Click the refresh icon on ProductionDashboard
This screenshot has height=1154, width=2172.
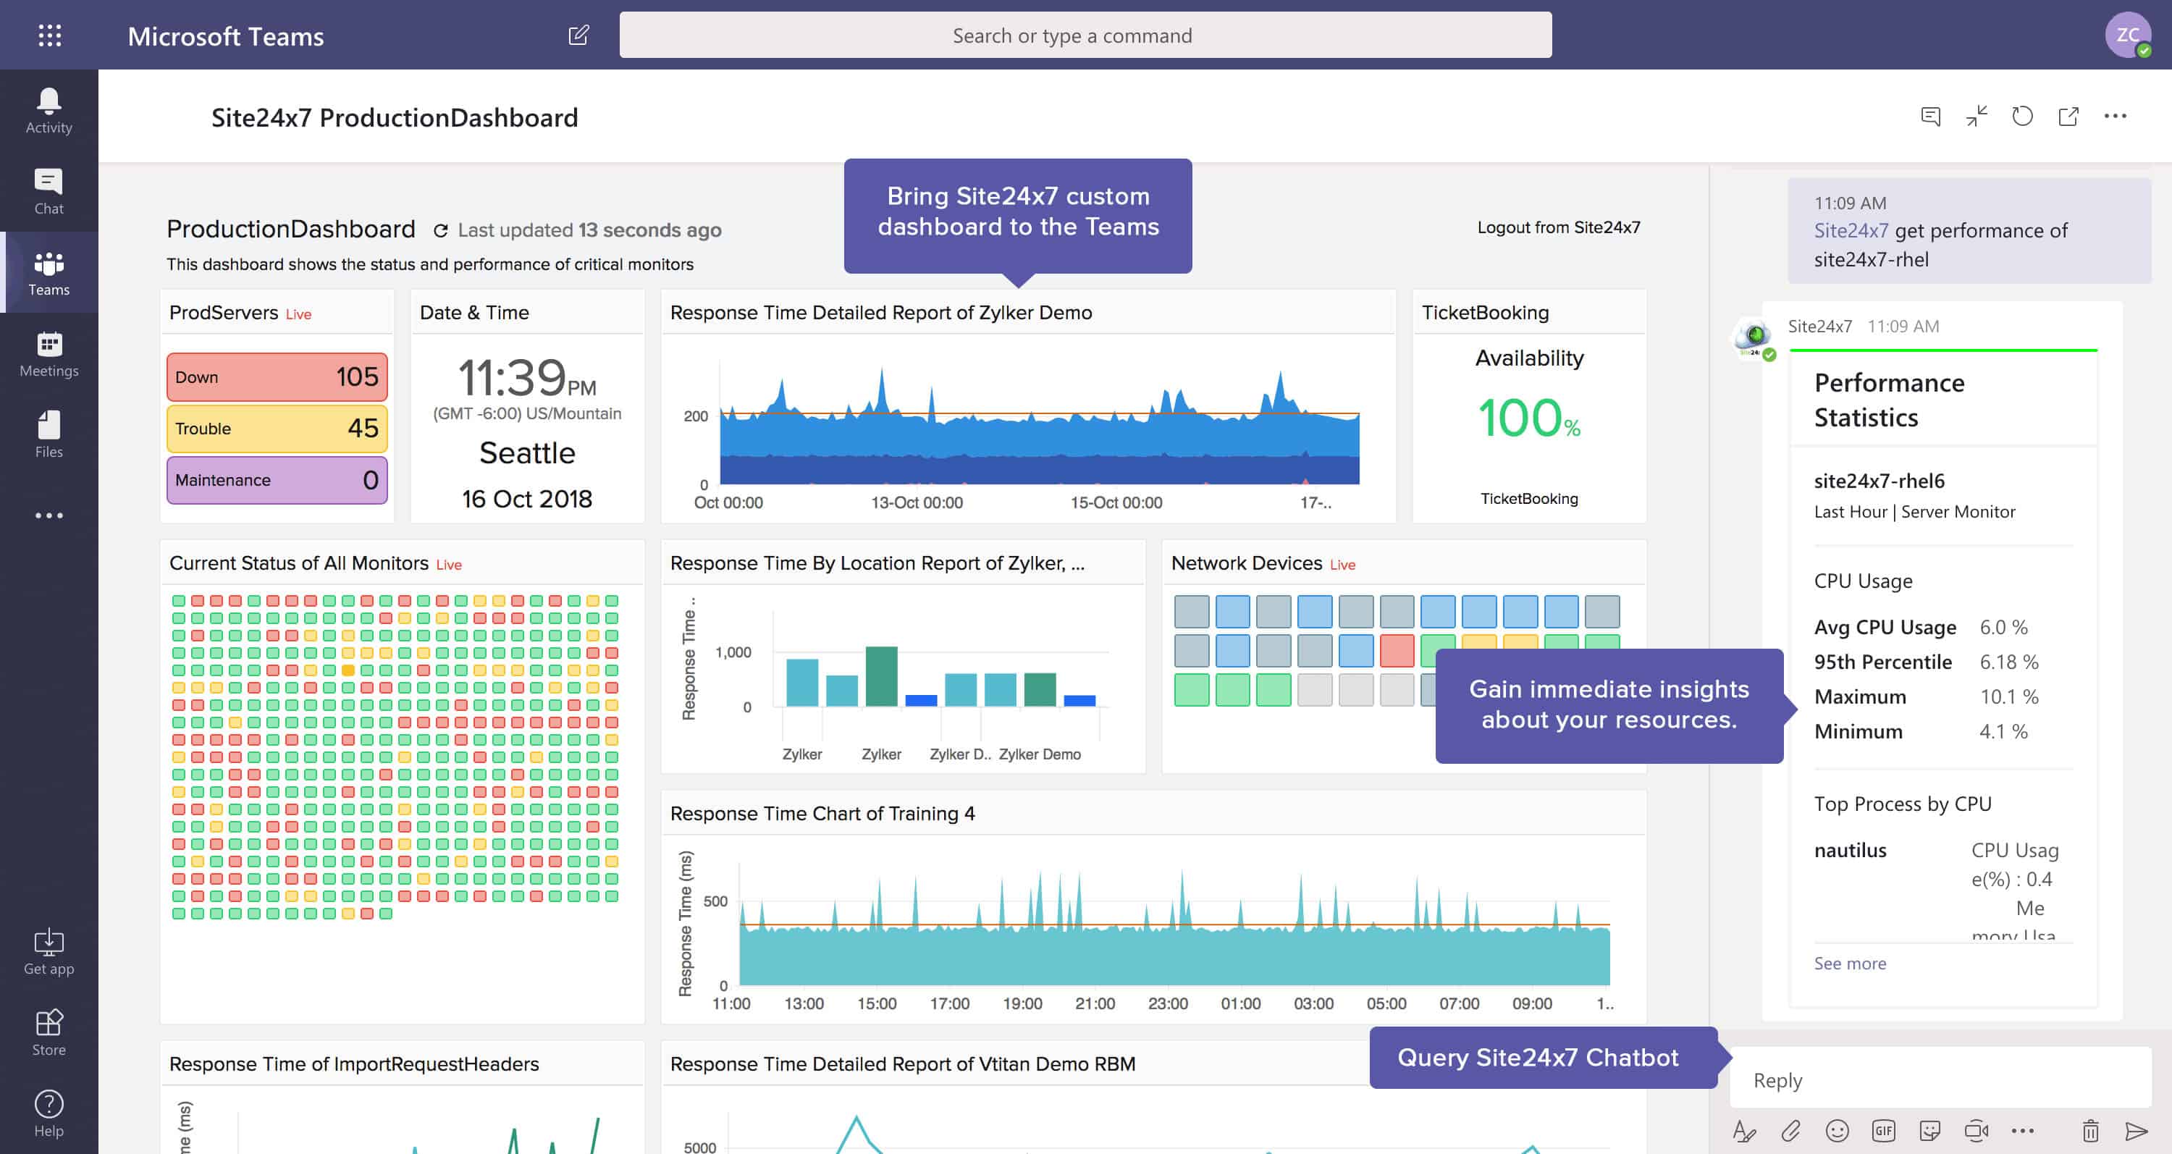441,229
